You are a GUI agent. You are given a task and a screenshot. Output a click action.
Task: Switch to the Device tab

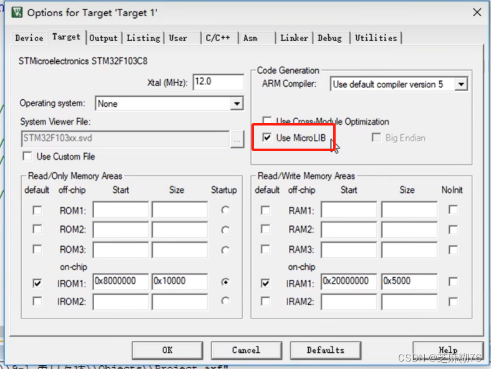click(x=29, y=38)
